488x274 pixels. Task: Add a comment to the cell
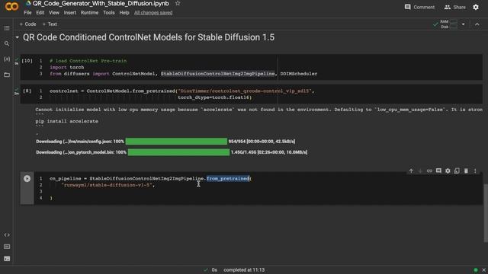438,170
